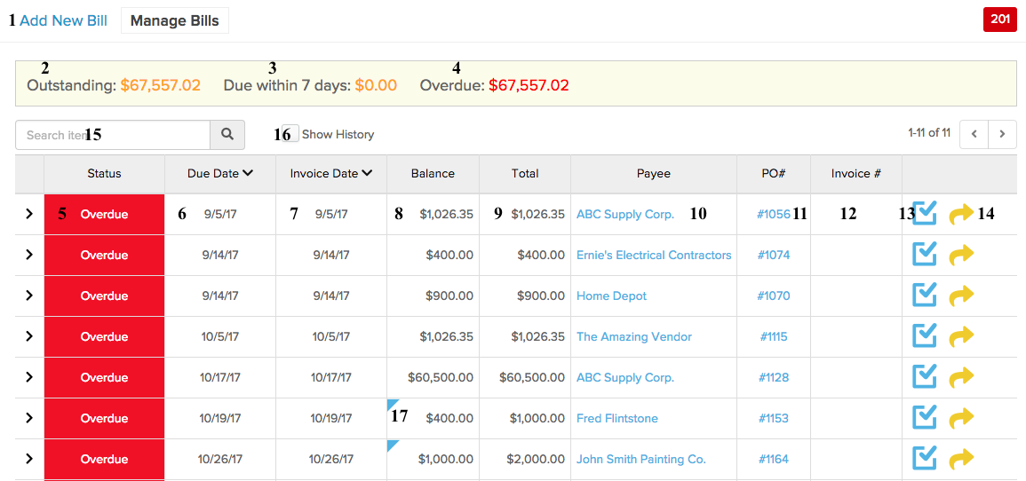Go to next page of bills

(1002, 134)
